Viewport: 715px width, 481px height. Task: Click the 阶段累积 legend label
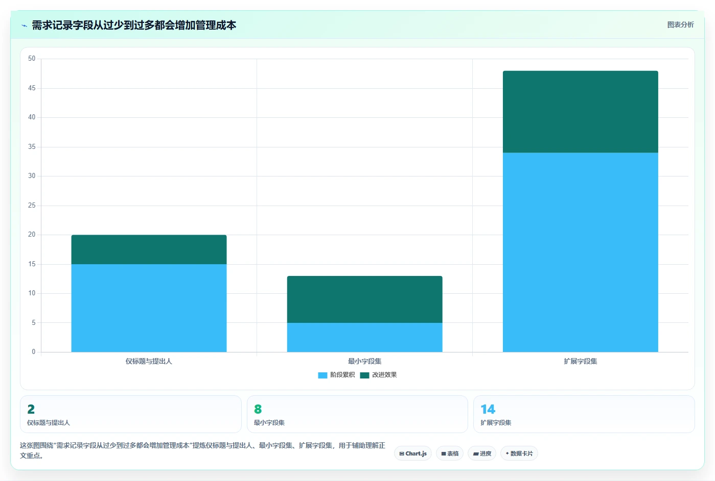[342, 375]
